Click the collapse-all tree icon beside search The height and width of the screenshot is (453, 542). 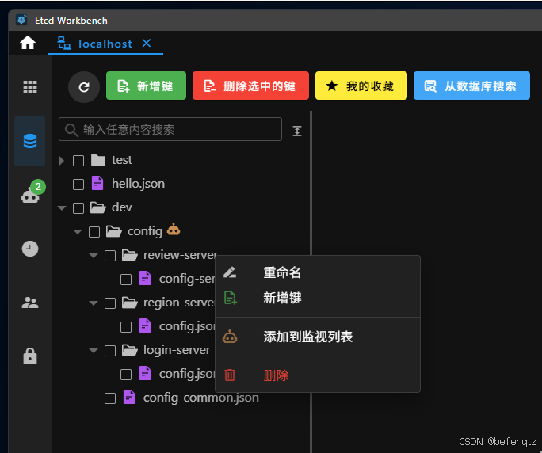(x=297, y=131)
